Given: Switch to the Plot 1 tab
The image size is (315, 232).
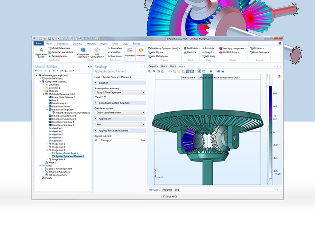Looking at the screenshot, I should tap(164, 66).
